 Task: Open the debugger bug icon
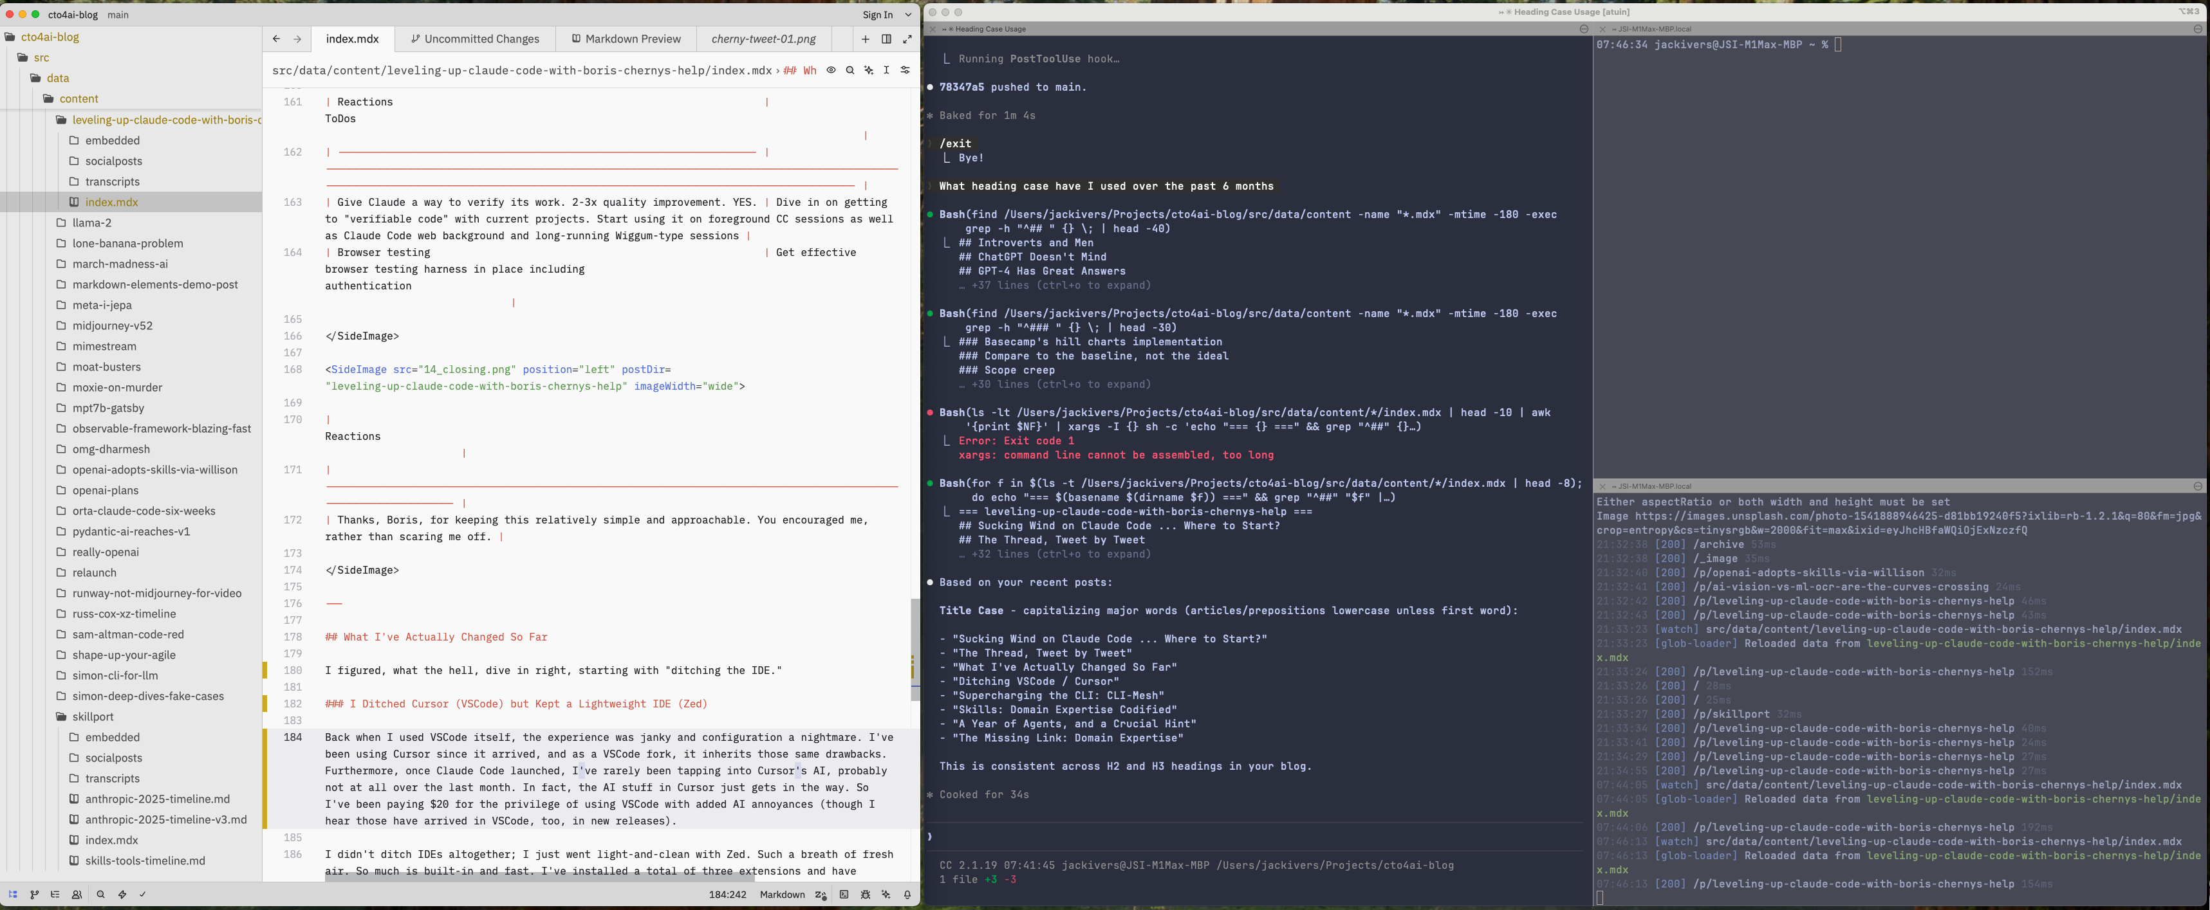click(x=866, y=895)
